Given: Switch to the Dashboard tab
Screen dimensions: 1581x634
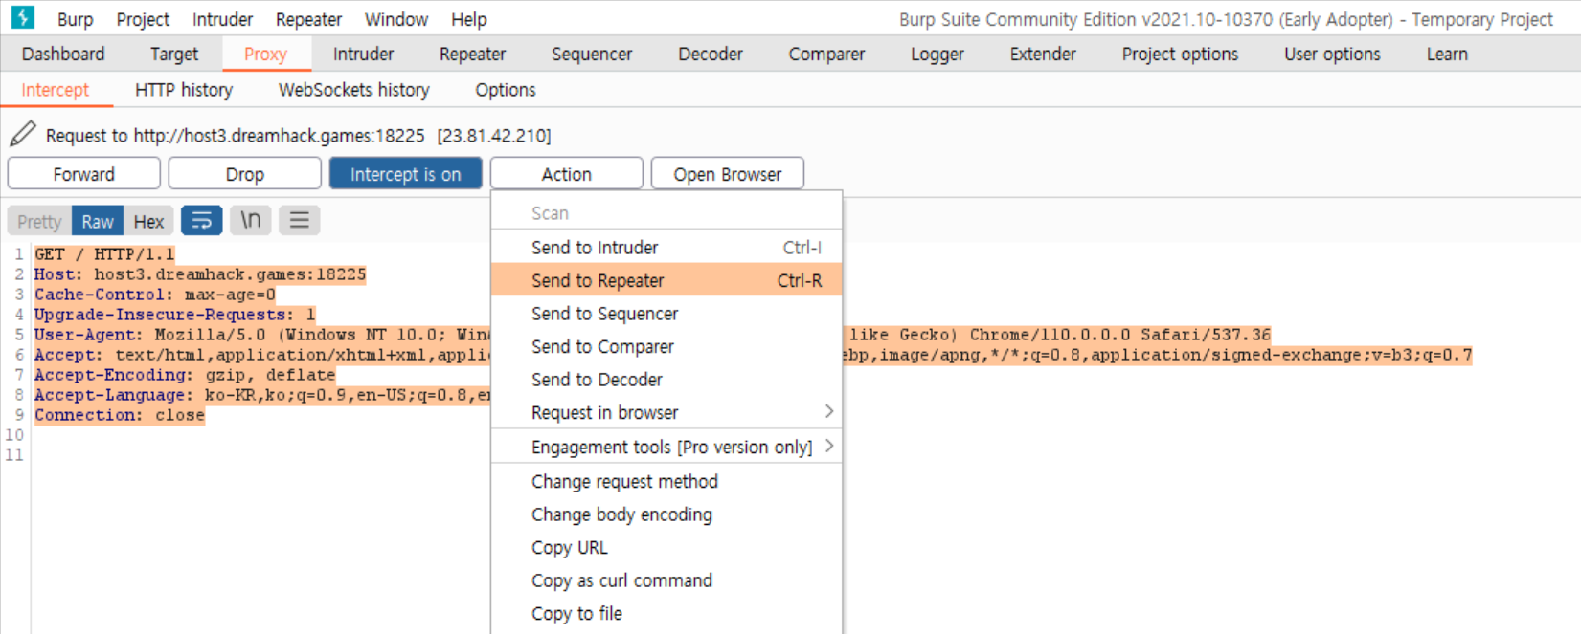Looking at the screenshot, I should click(x=63, y=55).
